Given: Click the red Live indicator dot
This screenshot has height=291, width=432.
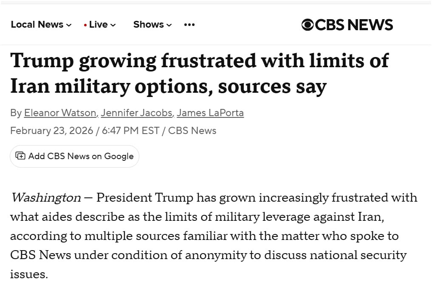Looking at the screenshot, I should (85, 25).
